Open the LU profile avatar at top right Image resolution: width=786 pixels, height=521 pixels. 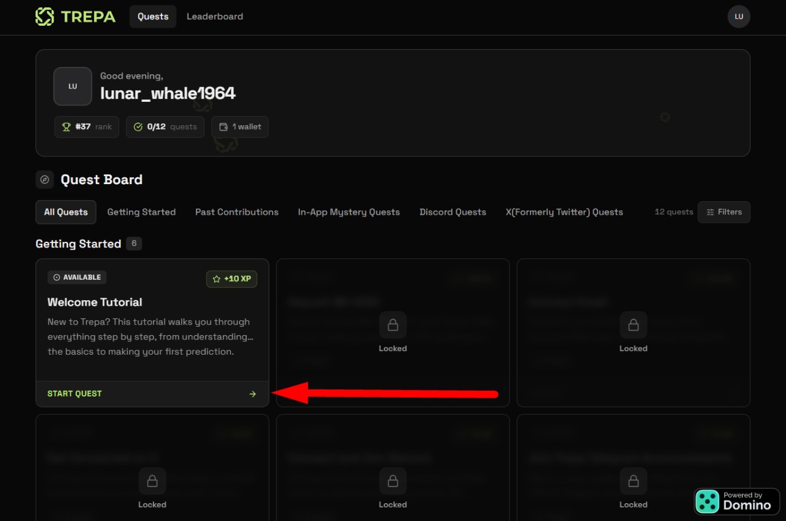(739, 17)
